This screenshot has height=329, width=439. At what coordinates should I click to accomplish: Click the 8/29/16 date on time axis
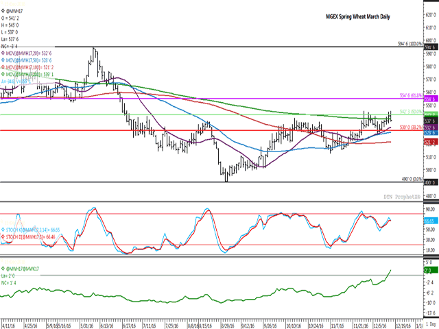[x=228, y=326]
